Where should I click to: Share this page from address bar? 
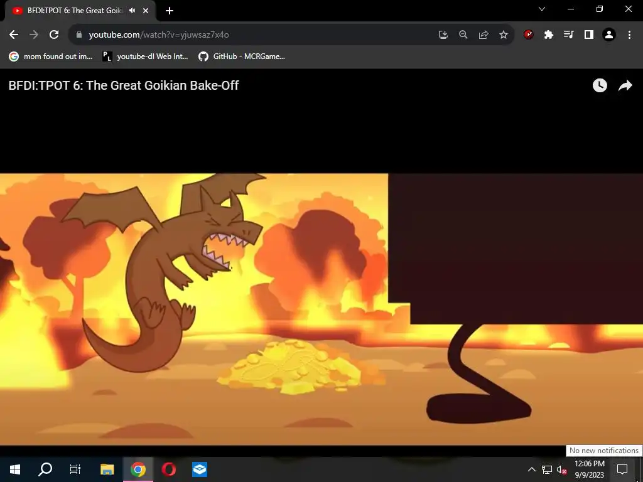point(484,35)
